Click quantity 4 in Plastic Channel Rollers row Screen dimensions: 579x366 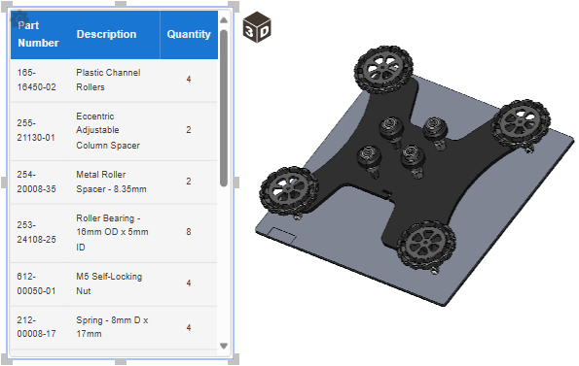click(189, 80)
